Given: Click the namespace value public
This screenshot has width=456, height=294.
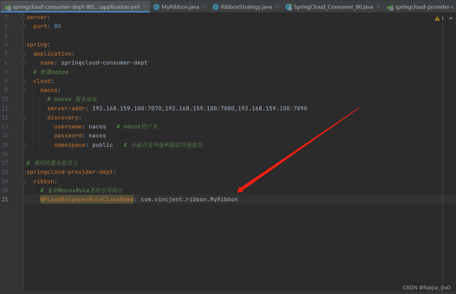Looking at the screenshot, I should coord(103,145).
